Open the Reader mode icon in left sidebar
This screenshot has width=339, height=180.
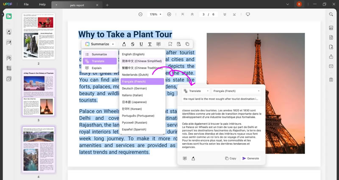pos(9,16)
